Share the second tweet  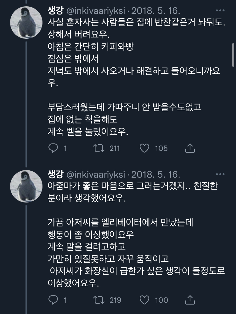click(x=190, y=300)
